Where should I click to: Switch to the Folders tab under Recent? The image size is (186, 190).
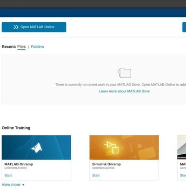coord(37,46)
